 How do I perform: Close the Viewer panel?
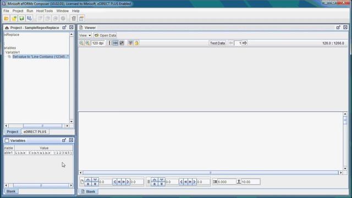tap(345, 28)
